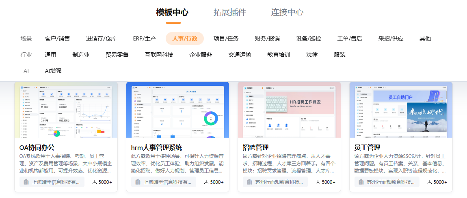This screenshot has height=198, width=467.
Task: Click the download icon on 员工管理 card
Action: coord(430,182)
